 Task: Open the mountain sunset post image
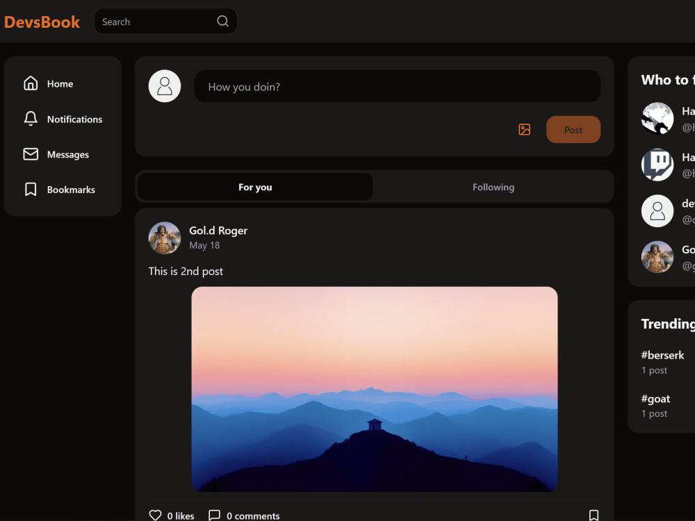[375, 389]
